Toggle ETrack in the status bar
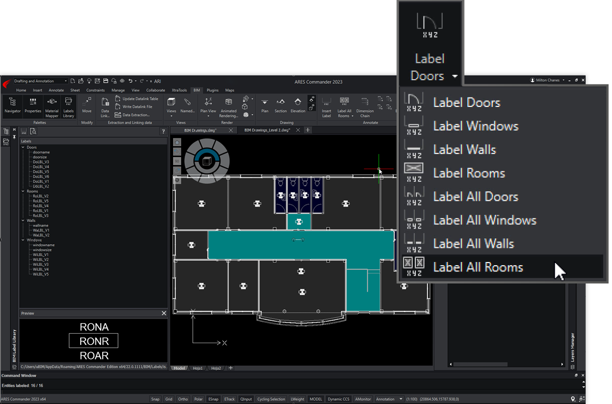The image size is (612, 404). 230,399
